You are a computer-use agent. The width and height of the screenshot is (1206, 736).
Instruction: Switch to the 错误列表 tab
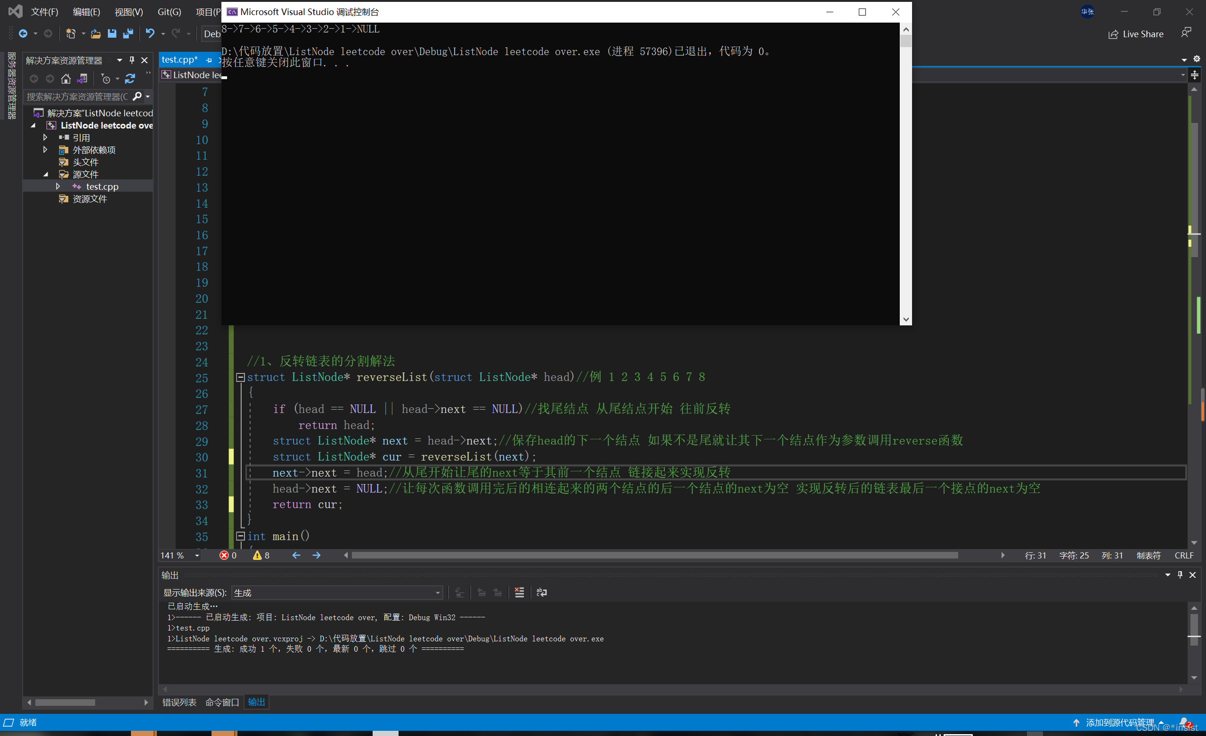point(179,702)
